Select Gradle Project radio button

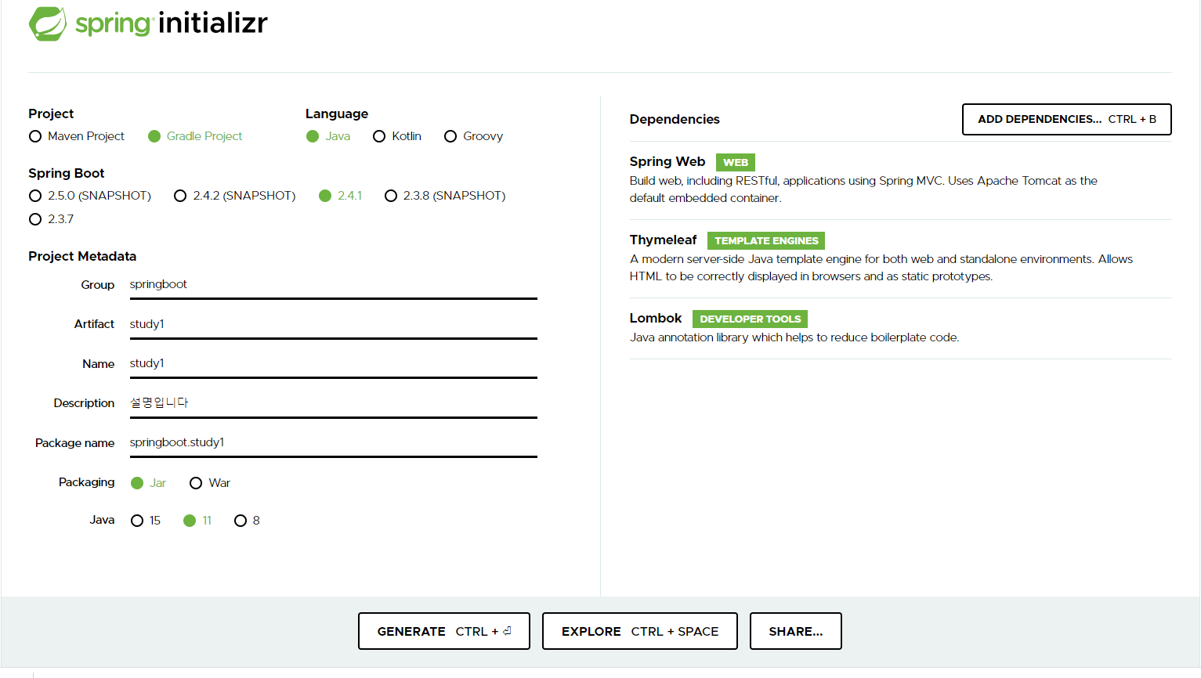point(195,136)
